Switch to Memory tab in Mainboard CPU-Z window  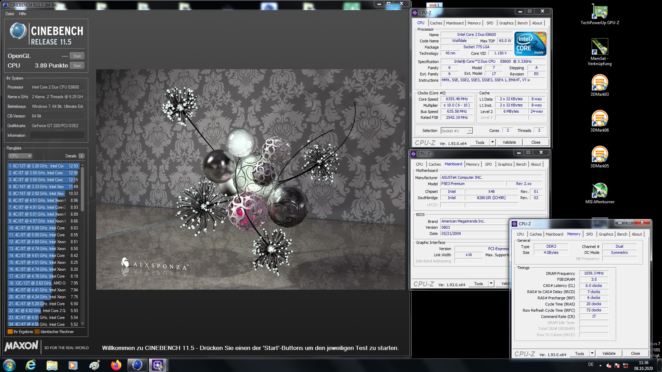pos(473,164)
